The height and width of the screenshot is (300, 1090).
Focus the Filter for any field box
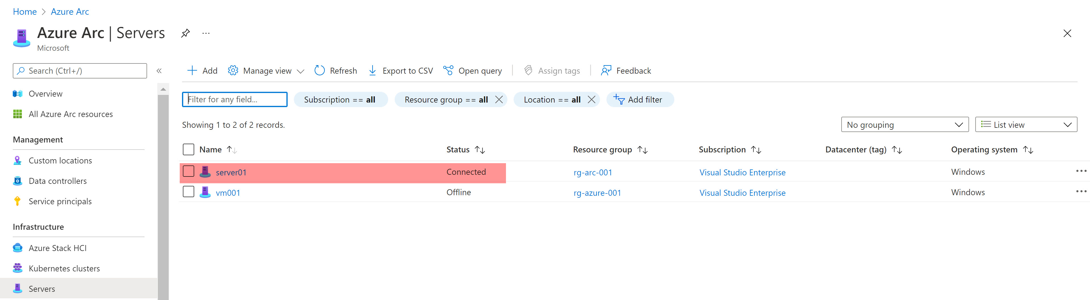pyautogui.click(x=235, y=99)
